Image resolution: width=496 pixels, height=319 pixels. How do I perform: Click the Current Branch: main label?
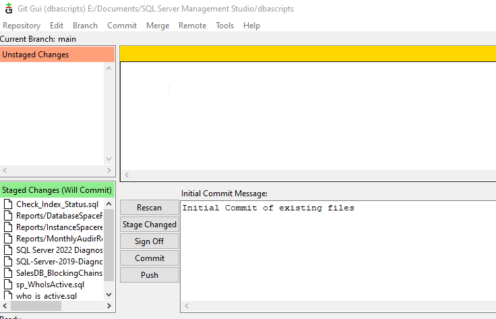[x=38, y=39]
